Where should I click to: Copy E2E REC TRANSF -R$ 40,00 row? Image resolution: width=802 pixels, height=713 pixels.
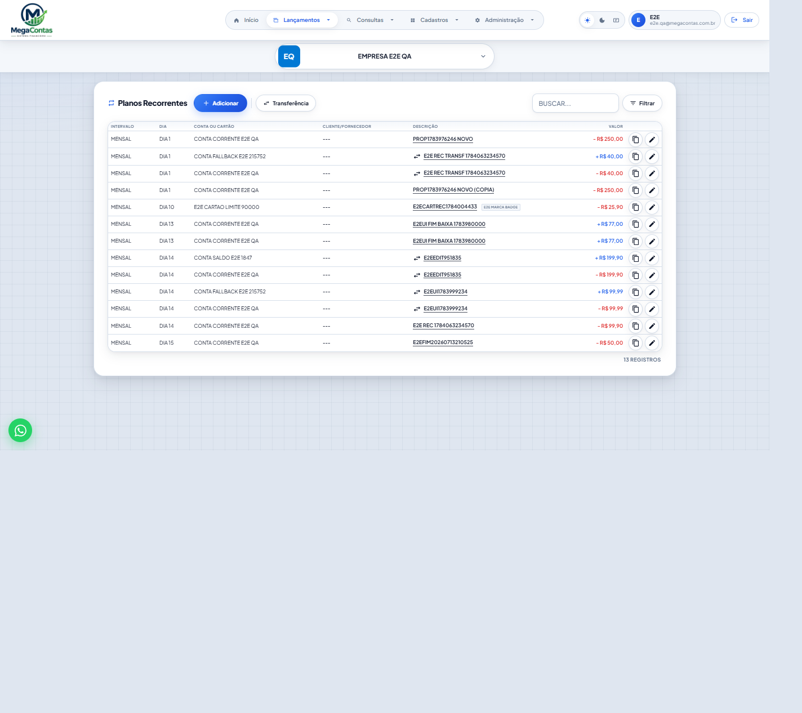635,173
